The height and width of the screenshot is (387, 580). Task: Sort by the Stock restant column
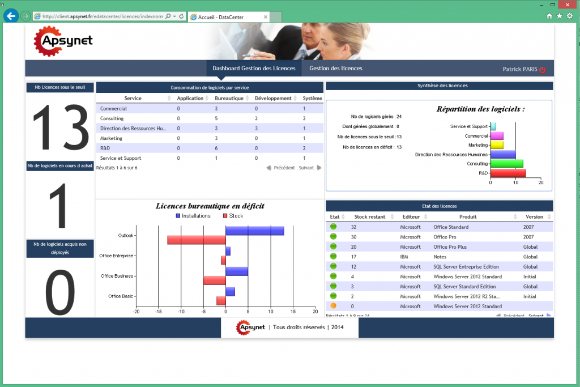click(x=389, y=217)
